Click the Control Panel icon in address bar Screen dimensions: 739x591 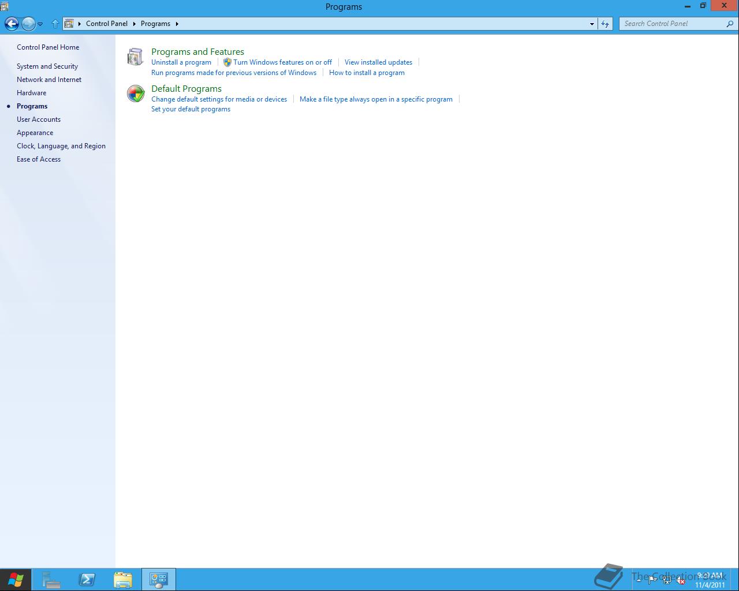[x=69, y=24]
